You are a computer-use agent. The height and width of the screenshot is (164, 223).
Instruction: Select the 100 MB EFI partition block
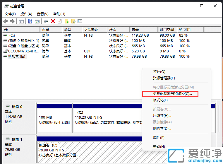(54, 118)
